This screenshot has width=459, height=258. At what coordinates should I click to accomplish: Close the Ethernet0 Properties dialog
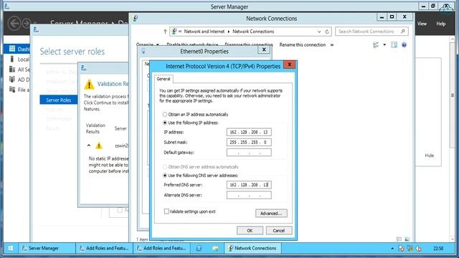[264, 49]
